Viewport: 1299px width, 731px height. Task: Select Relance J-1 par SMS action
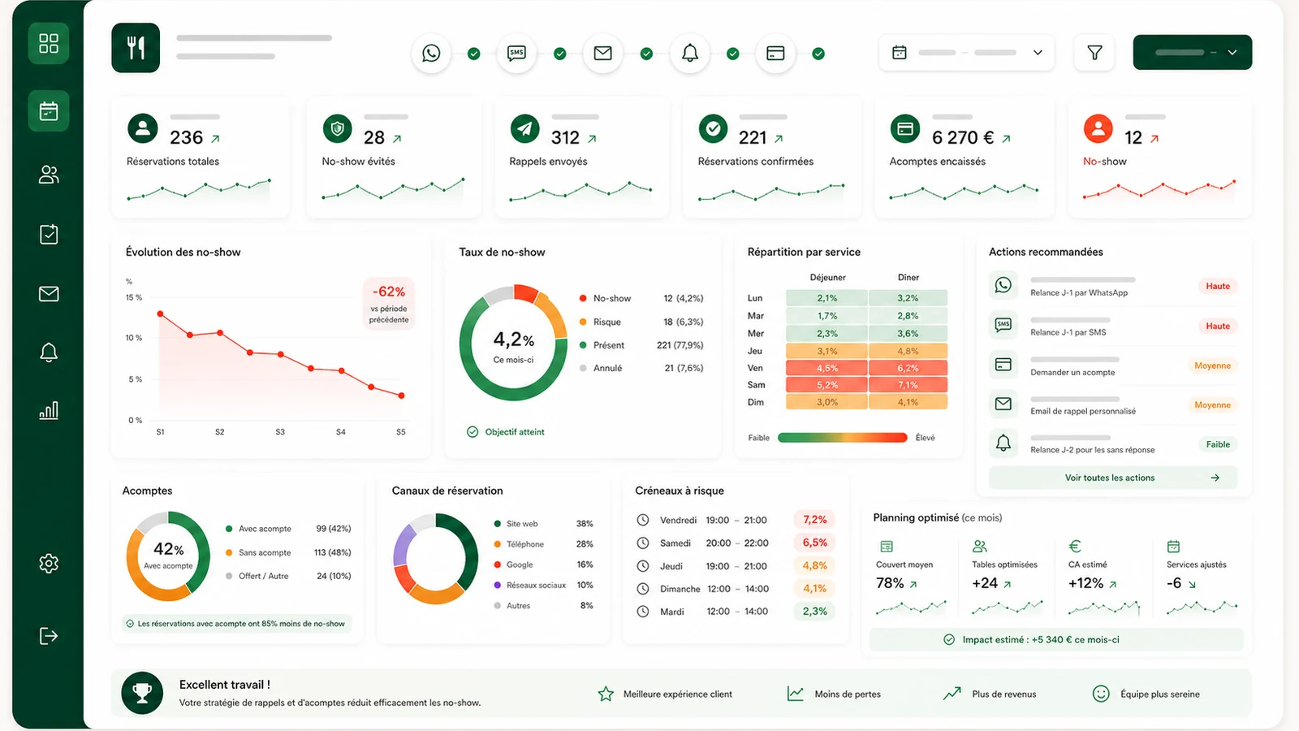1113,326
